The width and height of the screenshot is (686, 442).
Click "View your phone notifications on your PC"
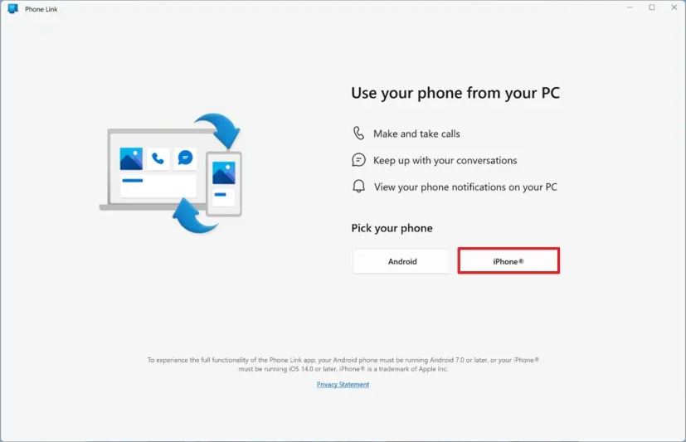tap(465, 187)
